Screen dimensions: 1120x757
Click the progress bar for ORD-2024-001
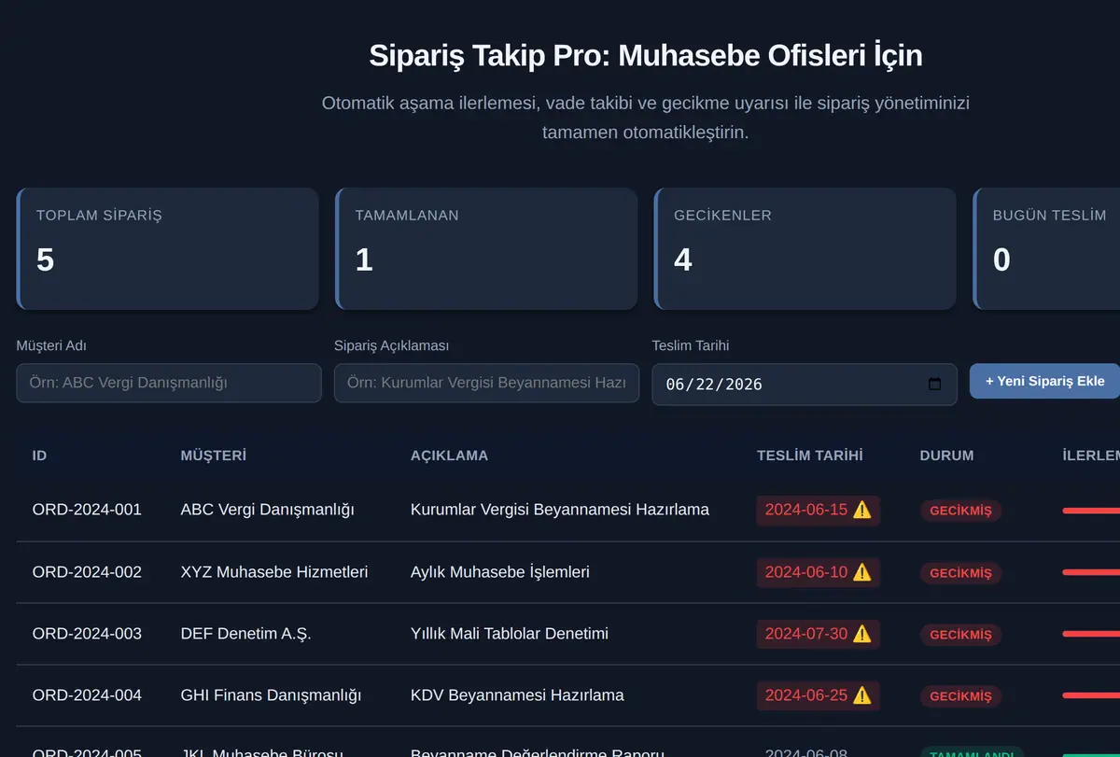(1091, 511)
